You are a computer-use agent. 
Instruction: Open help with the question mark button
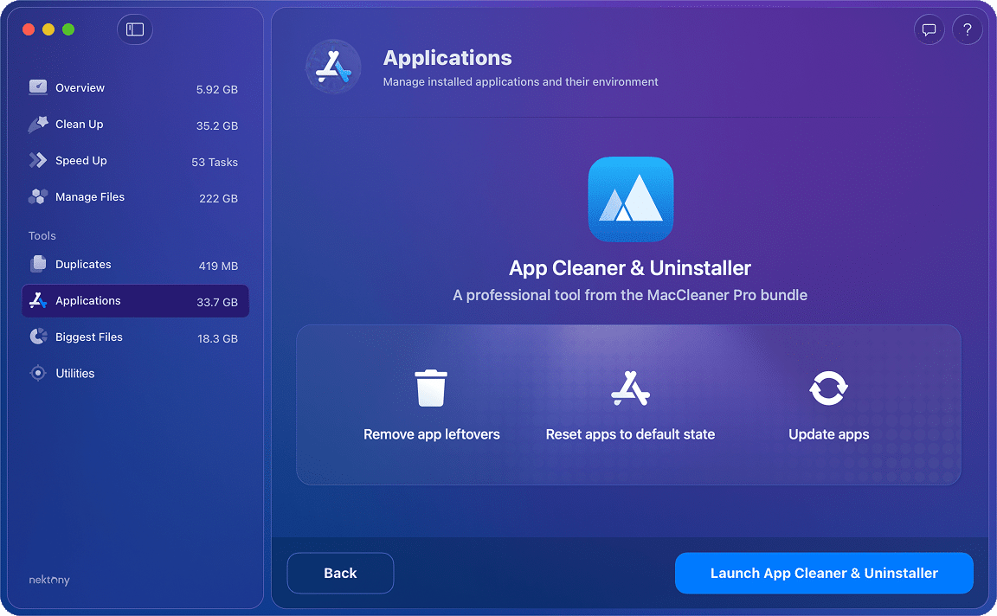(x=968, y=29)
